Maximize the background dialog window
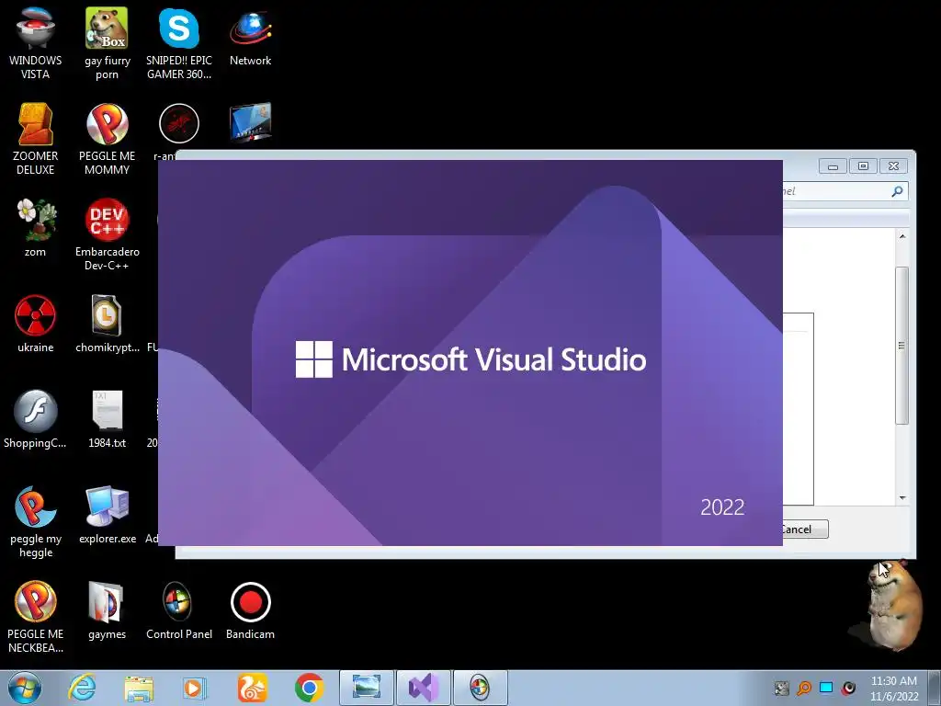 863,166
